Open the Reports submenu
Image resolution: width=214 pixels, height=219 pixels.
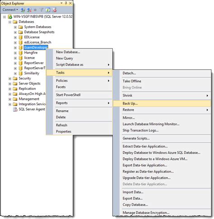[79, 103]
